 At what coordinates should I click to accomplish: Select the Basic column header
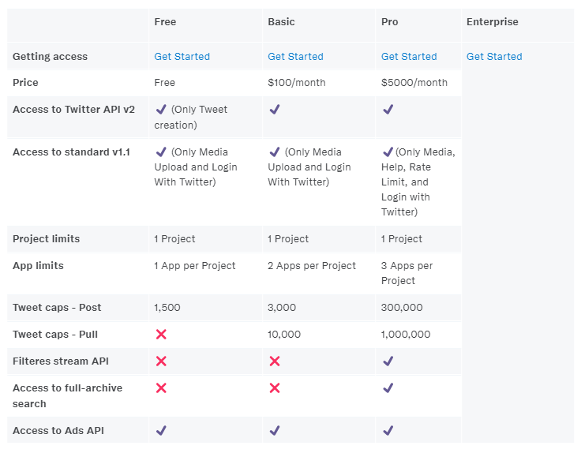281,22
